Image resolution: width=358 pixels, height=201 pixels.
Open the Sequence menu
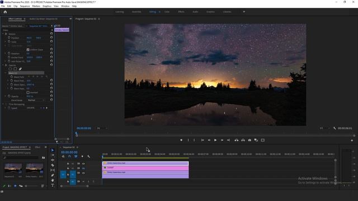[25, 6]
